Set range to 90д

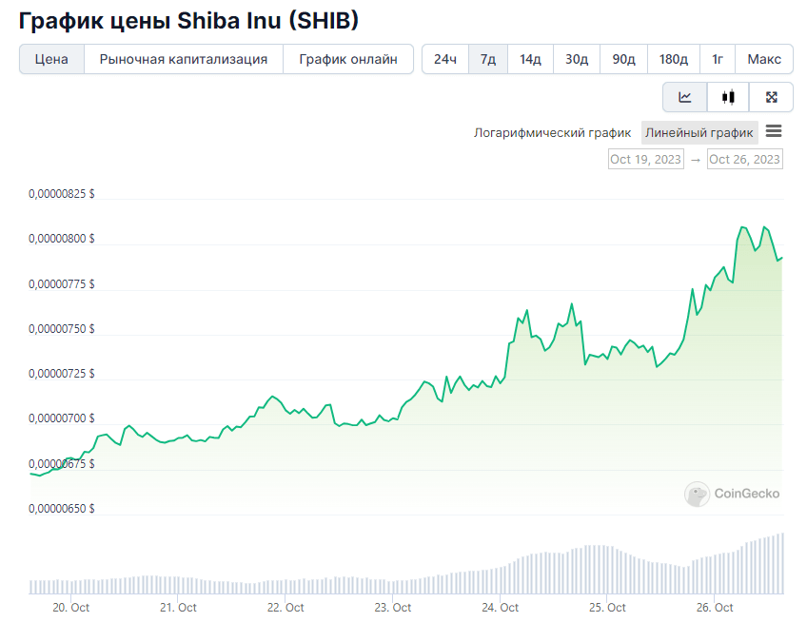tap(623, 59)
